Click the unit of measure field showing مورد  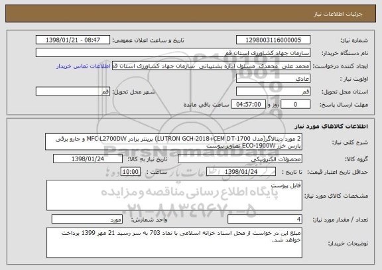(x=87, y=220)
